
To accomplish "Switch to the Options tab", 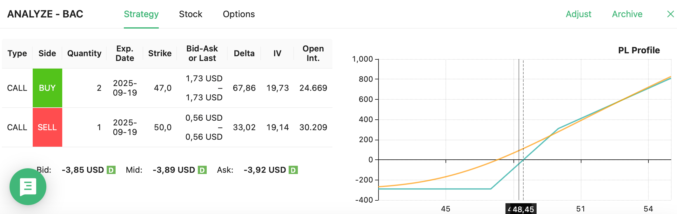I will click(239, 14).
